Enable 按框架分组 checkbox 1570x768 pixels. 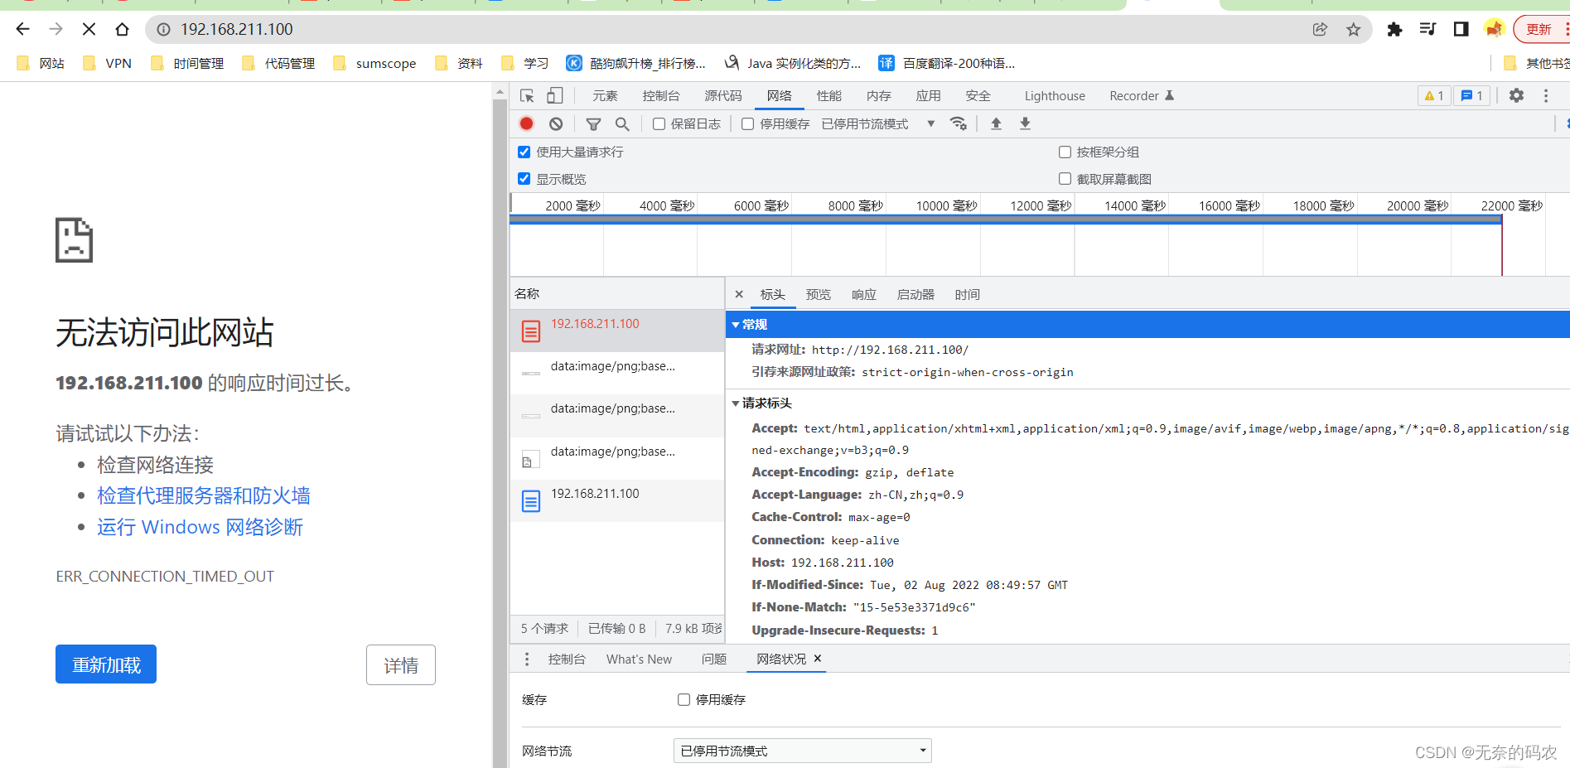pos(1065,152)
